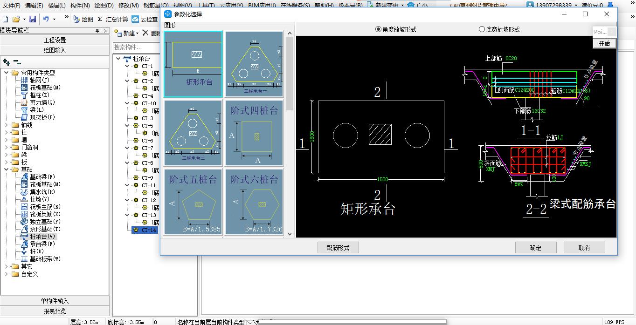This screenshot has height=325, width=636.
Task: Click the 搜索构件 search field
Action: pyautogui.click(x=135, y=47)
